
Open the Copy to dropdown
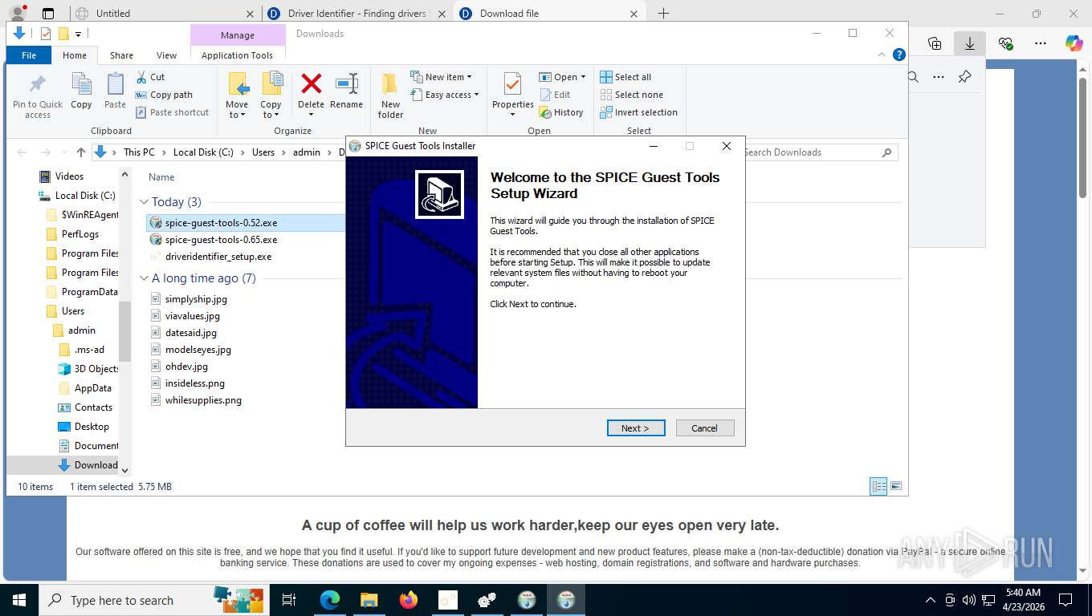[271, 95]
